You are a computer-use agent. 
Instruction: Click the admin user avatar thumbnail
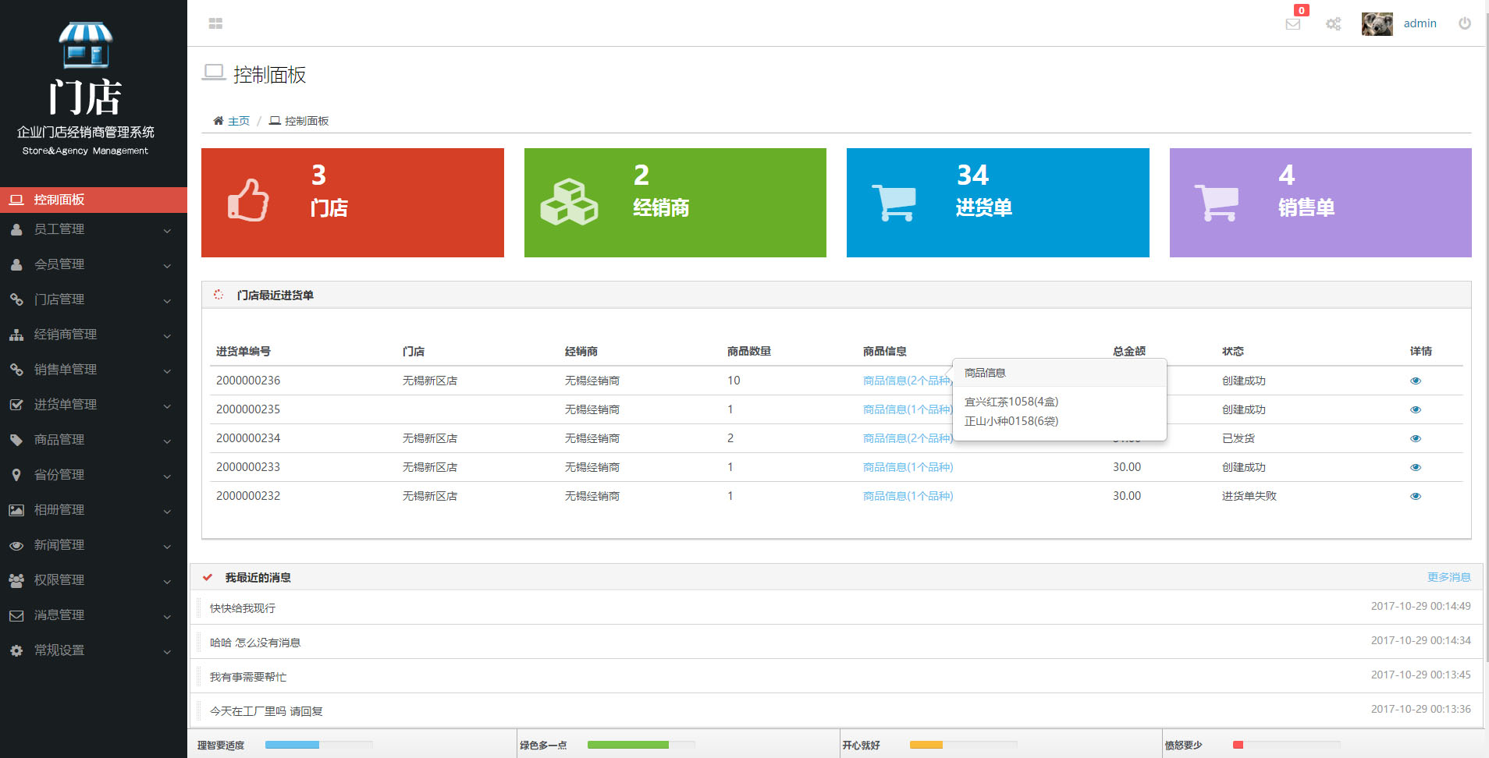pos(1377,24)
